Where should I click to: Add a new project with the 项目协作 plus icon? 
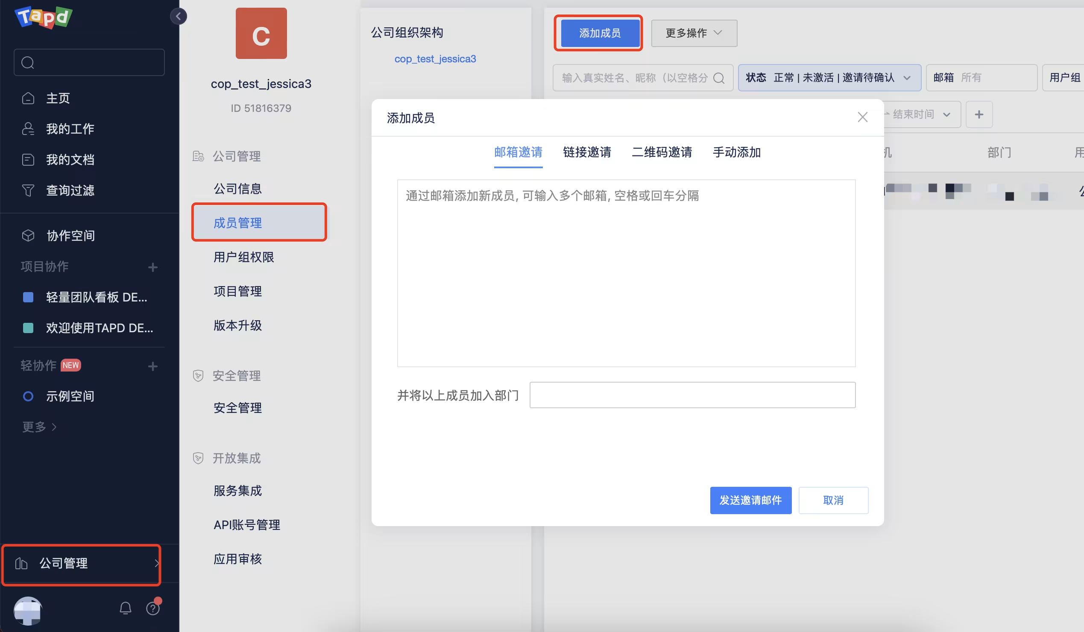(152, 267)
